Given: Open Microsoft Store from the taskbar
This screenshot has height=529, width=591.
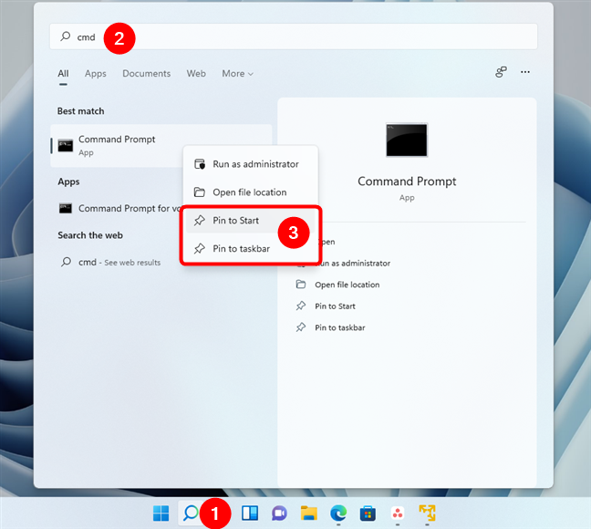Looking at the screenshot, I should tap(368, 513).
